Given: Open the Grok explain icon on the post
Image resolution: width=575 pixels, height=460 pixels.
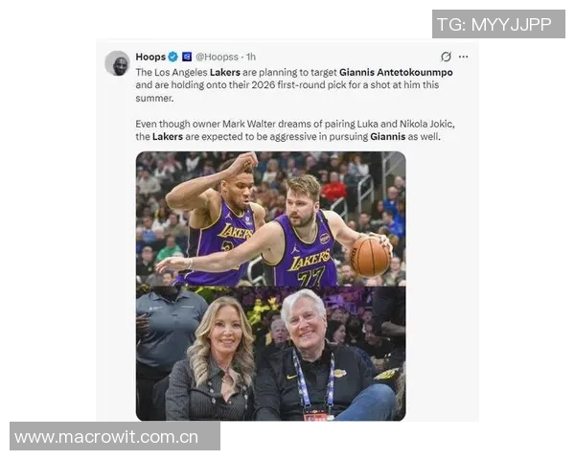Looking at the screenshot, I should coord(446,57).
